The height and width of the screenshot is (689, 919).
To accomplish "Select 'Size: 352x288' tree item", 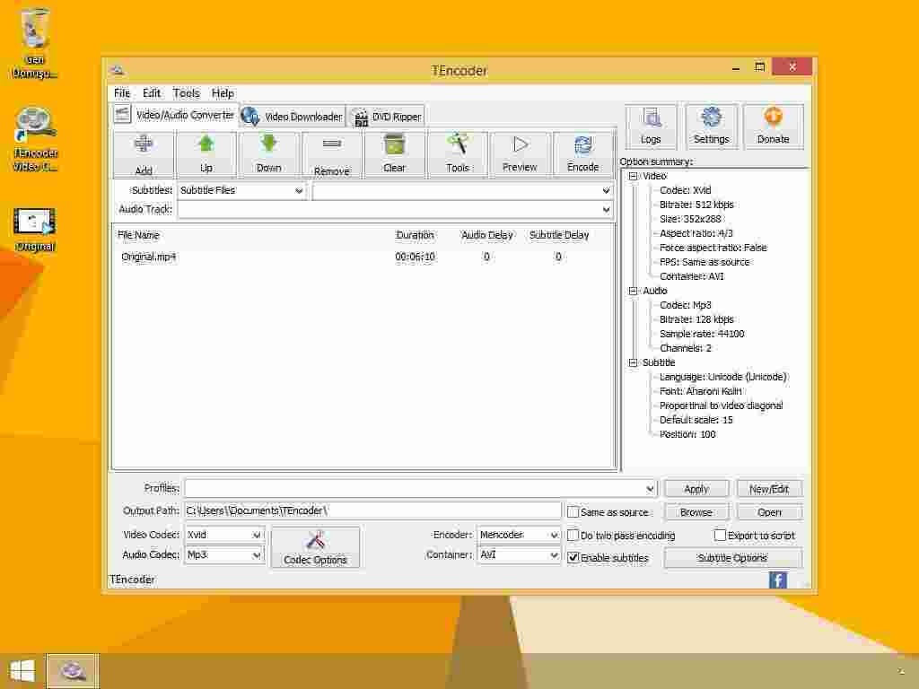I will pyautogui.click(x=690, y=219).
